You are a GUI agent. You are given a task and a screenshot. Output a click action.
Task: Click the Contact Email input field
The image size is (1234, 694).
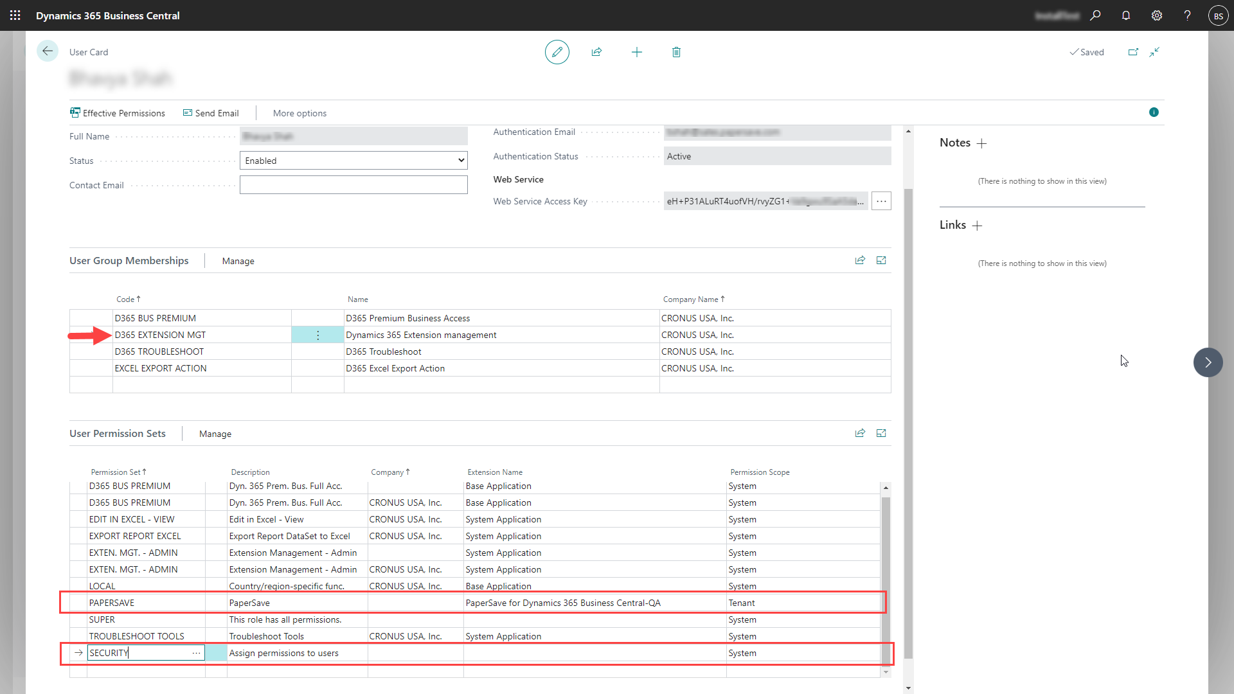[x=353, y=185]
